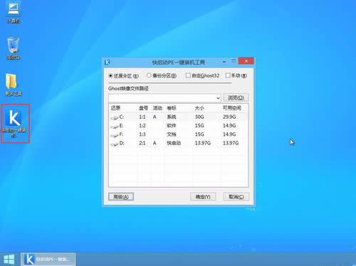Image resolution: width=356 pixels, height=266 pixels.
Task: Click disk number 1:1 cell
Action: [142, 117]
